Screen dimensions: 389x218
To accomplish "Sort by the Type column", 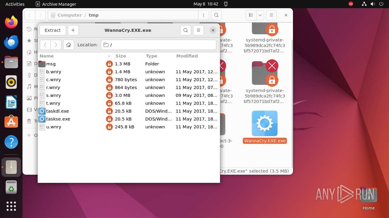I will 159,56.
